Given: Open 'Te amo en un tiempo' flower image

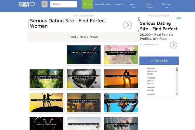Looking at the screenshot, I should point(121,55).
